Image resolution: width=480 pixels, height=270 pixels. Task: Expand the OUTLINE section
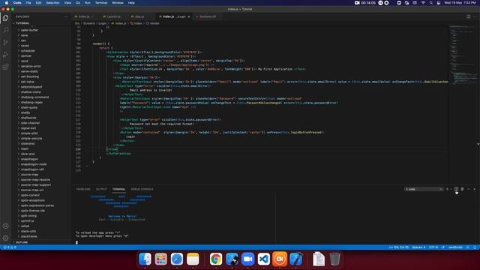[x=22, y=242]
